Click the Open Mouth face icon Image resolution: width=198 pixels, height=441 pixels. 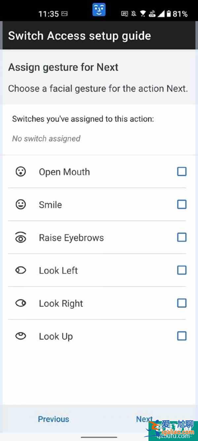pos(21,172)
